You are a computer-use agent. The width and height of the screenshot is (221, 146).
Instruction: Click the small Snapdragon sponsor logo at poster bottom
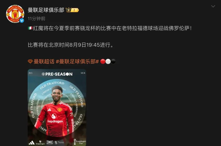click(40, 142)
